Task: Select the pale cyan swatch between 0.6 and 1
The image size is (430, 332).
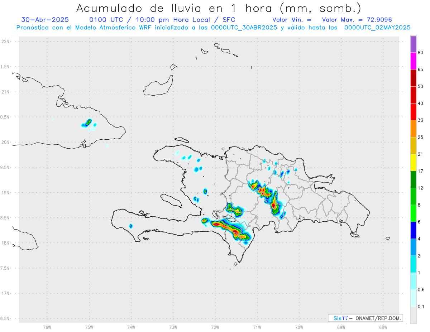Action: coord(413,281)
